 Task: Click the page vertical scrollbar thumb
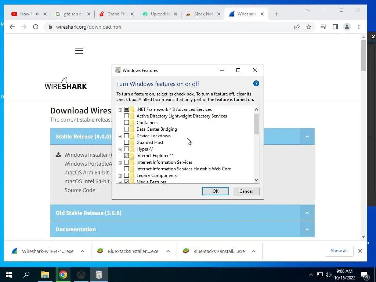coord(364,56)
